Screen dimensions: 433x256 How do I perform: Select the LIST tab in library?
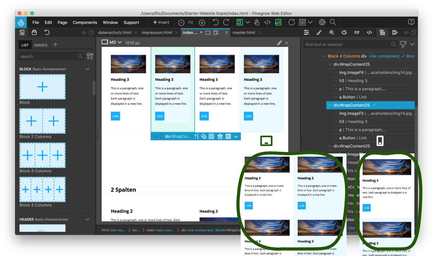tap(25, 45)
